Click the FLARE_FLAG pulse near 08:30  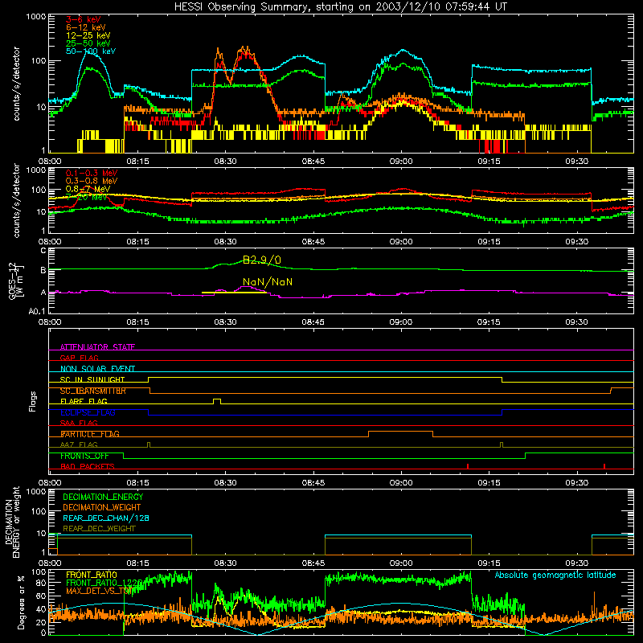coord(217,400)
